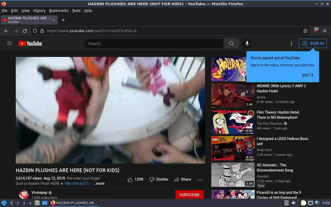Open the Tools menu
The width and height of the screenshot is (331, 207).
click(76, 11)
